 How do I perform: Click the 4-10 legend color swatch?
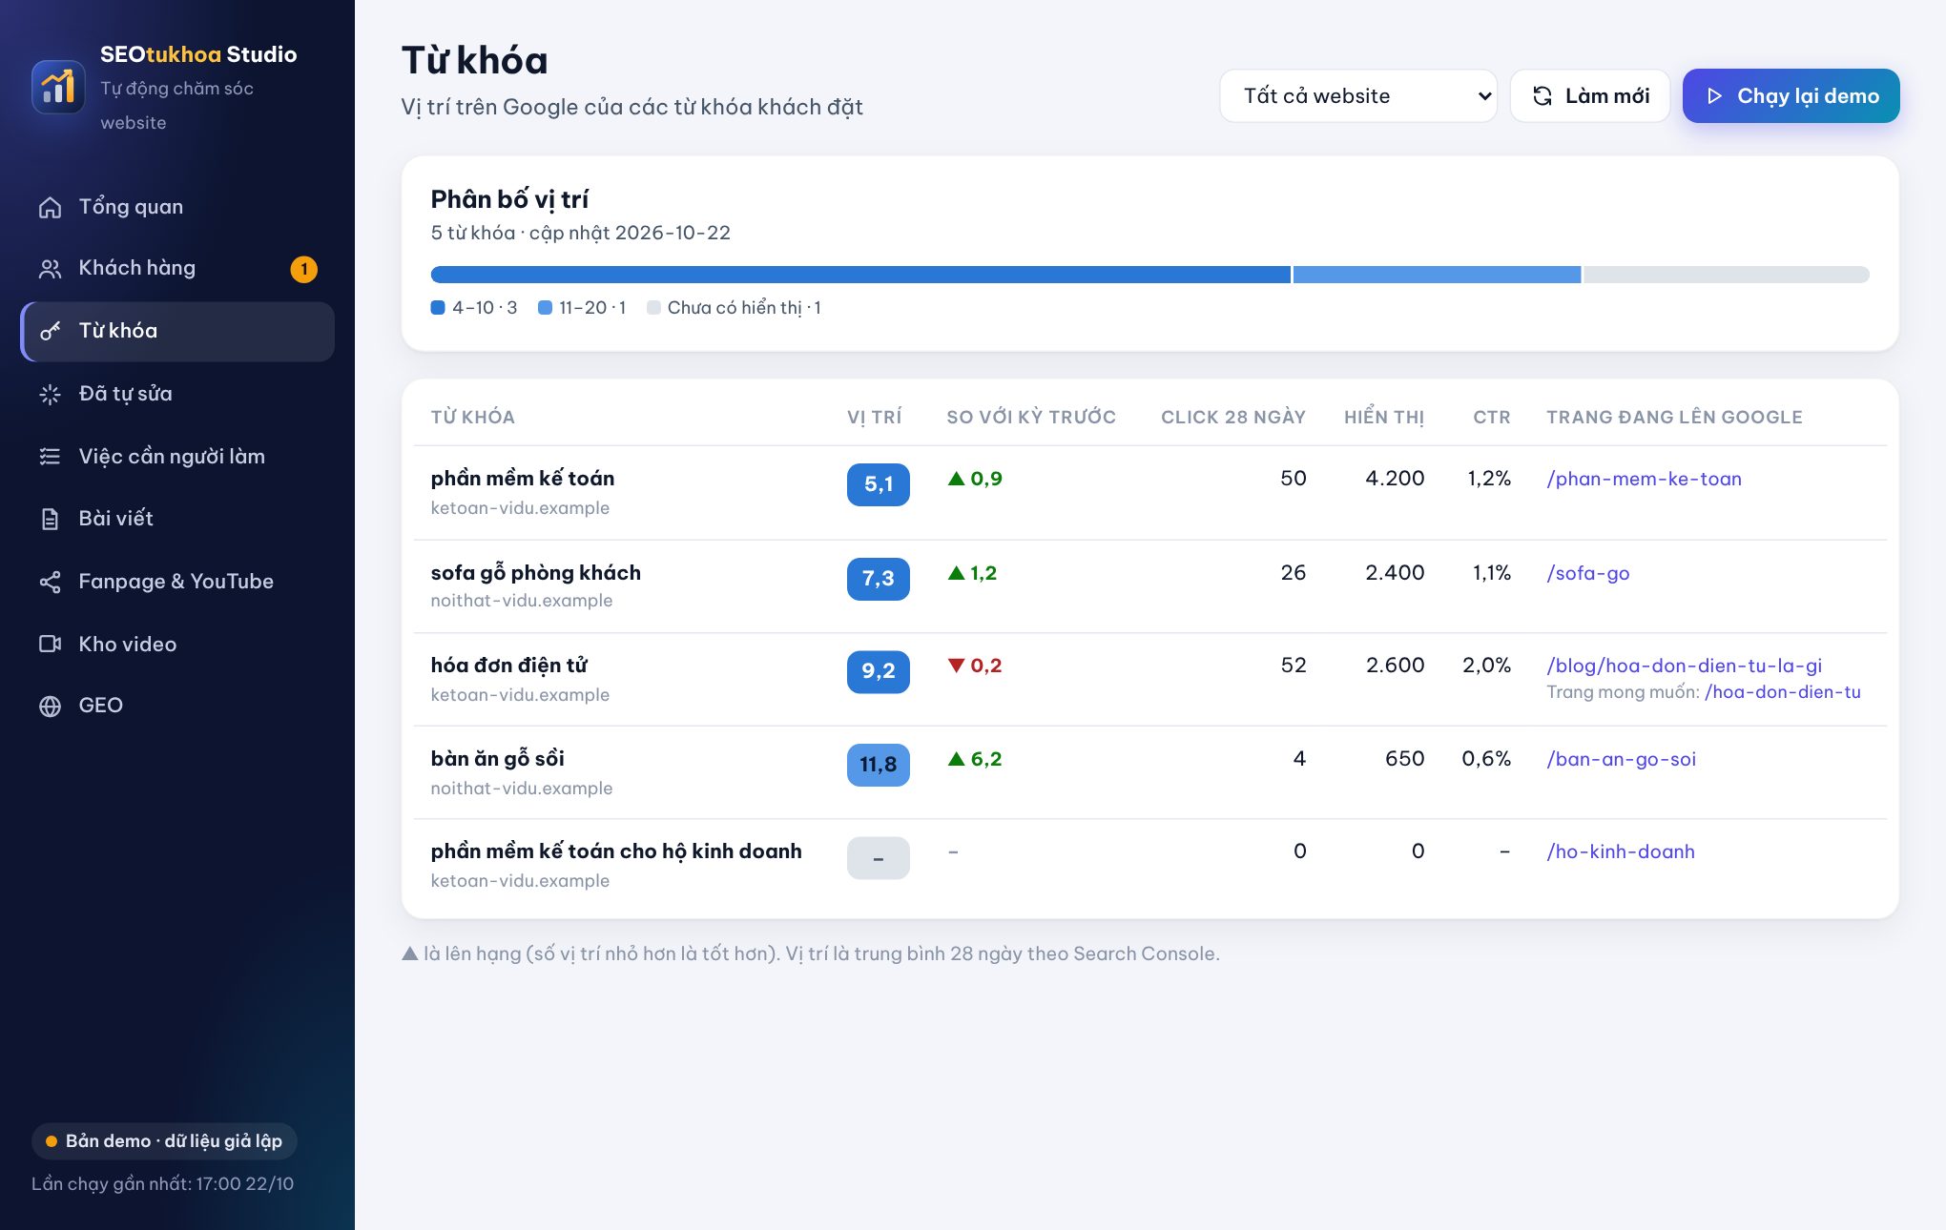click(438, 308)
